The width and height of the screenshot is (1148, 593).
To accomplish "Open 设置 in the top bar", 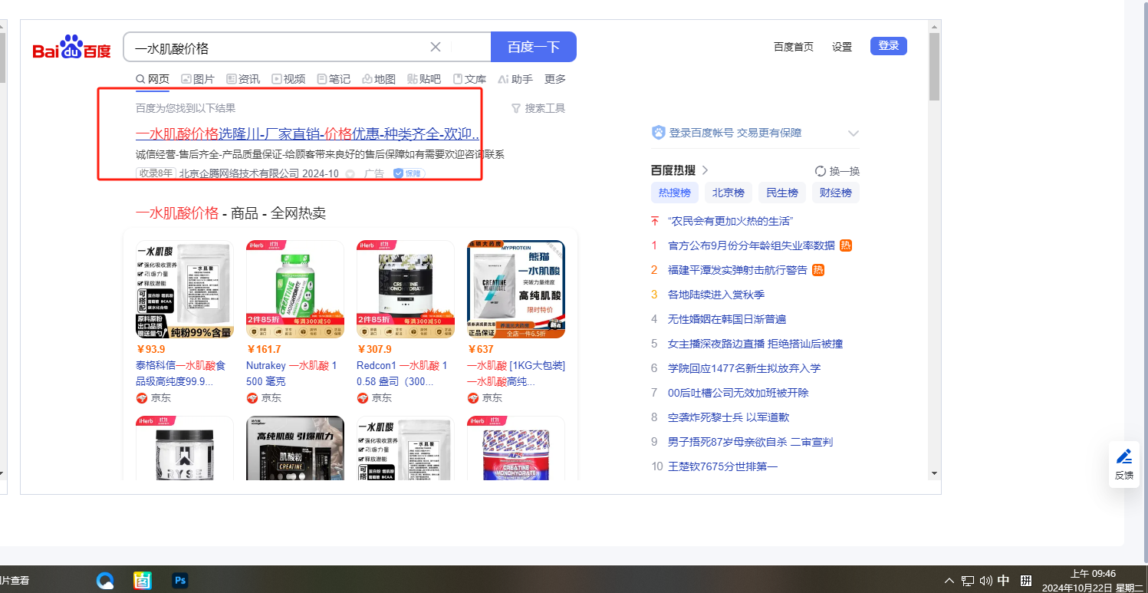I will [x=842, y=47].
